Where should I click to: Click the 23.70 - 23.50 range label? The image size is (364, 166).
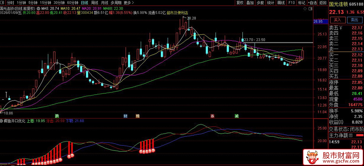pyautogui.click(x=254, y=40)
